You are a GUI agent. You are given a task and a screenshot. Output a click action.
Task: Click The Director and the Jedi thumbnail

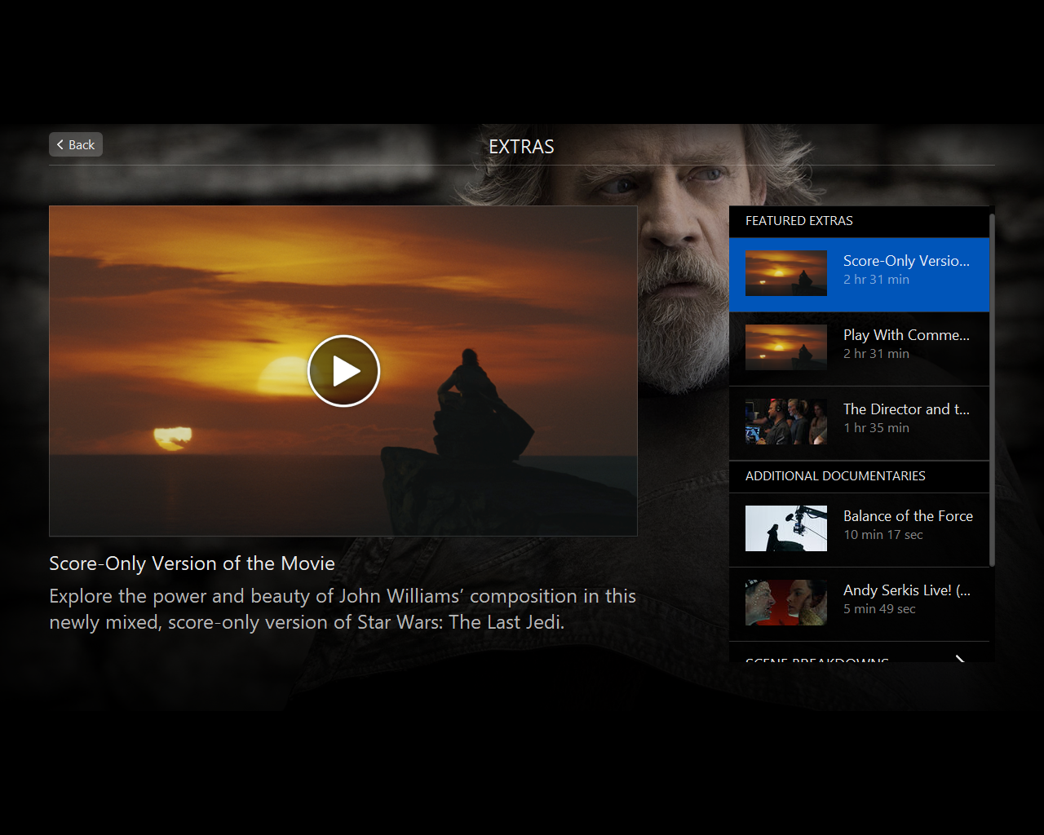point(786,422)
